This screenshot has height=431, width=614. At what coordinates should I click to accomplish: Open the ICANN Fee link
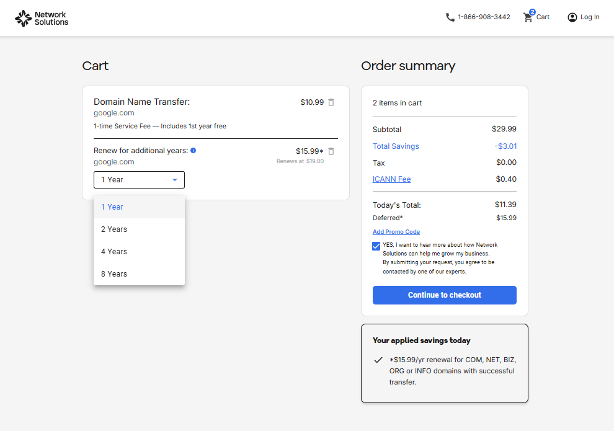click(391, 179)
